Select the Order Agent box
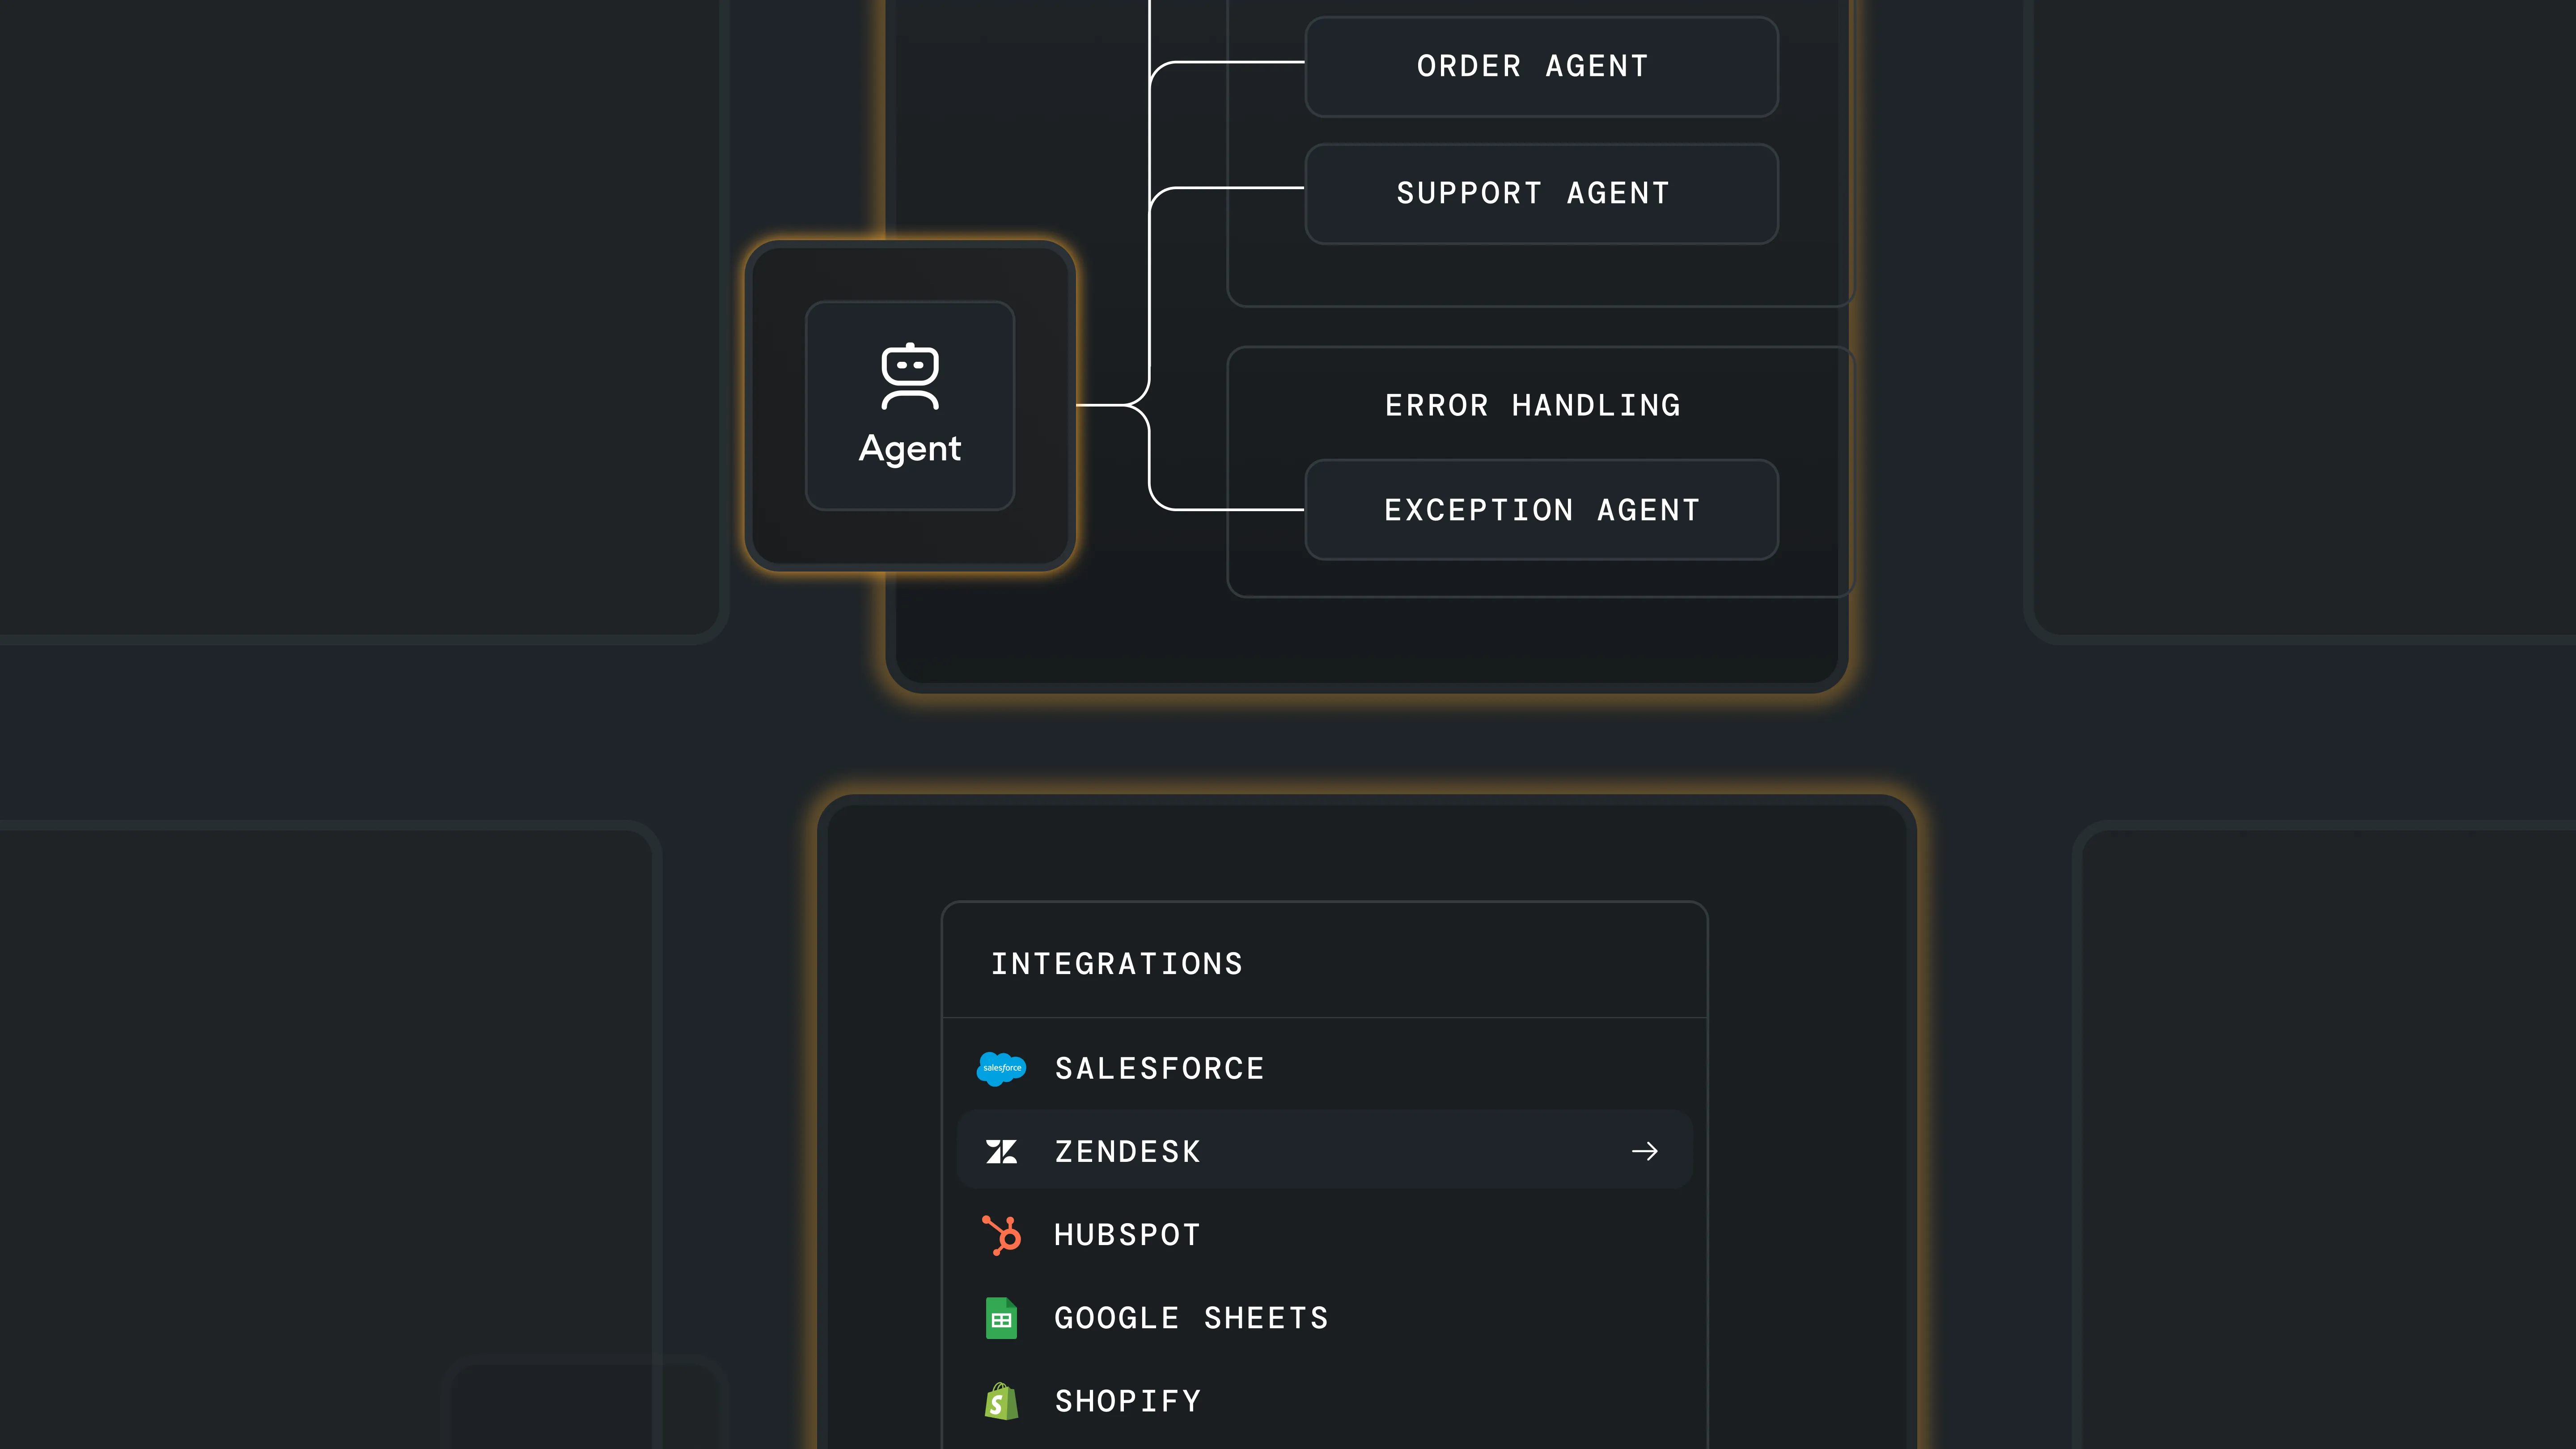Screen dimensions: 2576x1449 click(x=1541, y=66)
